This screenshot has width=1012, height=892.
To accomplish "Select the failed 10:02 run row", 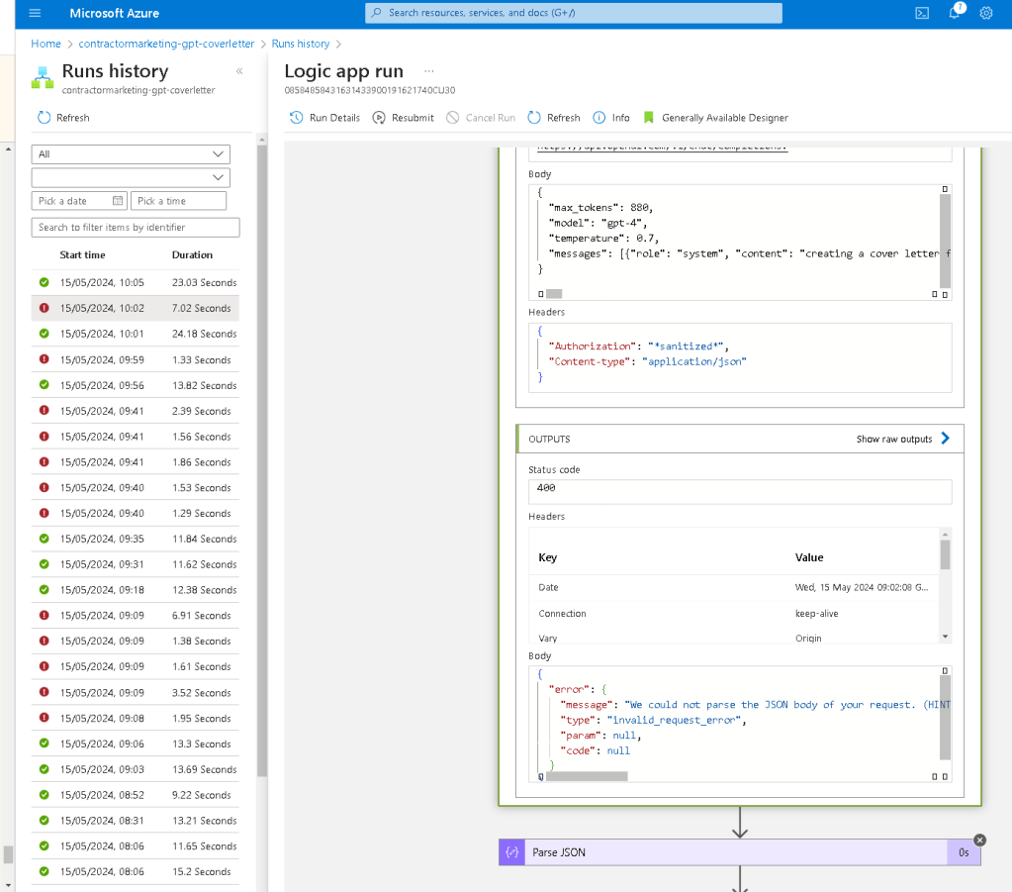I will click(x=135, y=308).
